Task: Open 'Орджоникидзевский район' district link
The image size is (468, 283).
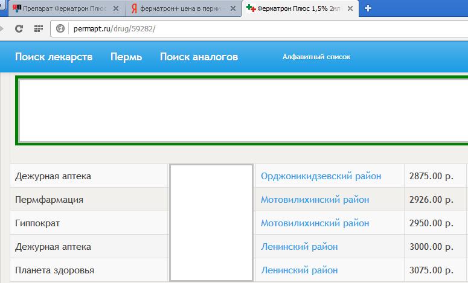Action: pos(321,176)
